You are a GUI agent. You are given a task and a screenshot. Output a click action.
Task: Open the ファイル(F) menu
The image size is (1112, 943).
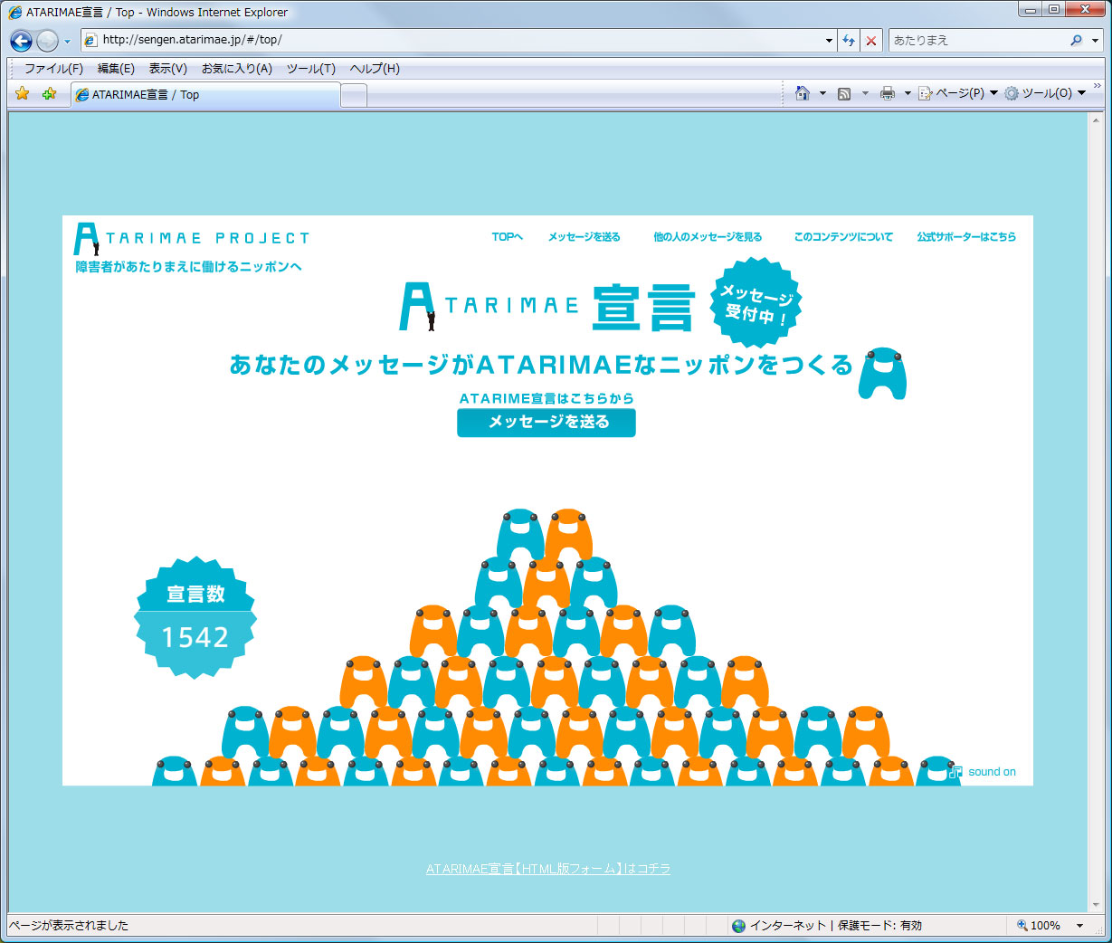(53, 69)
